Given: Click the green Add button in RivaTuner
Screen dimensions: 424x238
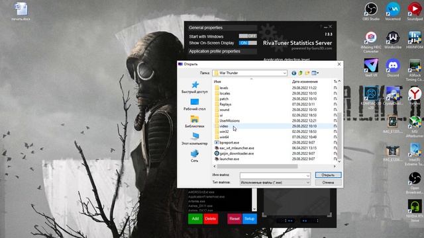Looking at the screenshot, I should [x=195, y=219].
